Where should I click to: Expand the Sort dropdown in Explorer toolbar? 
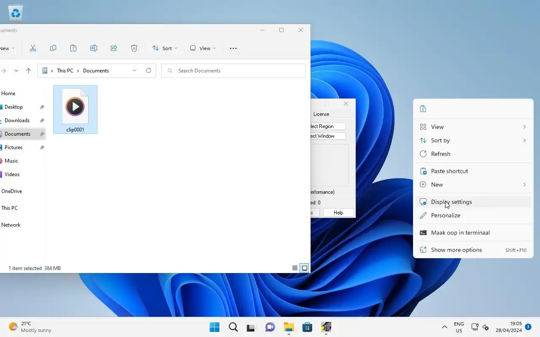pyautogui.click(x=165, y=48)
